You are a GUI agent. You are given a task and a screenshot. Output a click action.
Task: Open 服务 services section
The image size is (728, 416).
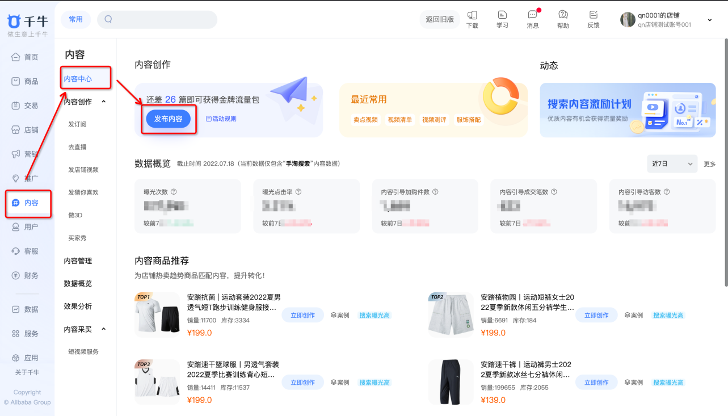26,334
